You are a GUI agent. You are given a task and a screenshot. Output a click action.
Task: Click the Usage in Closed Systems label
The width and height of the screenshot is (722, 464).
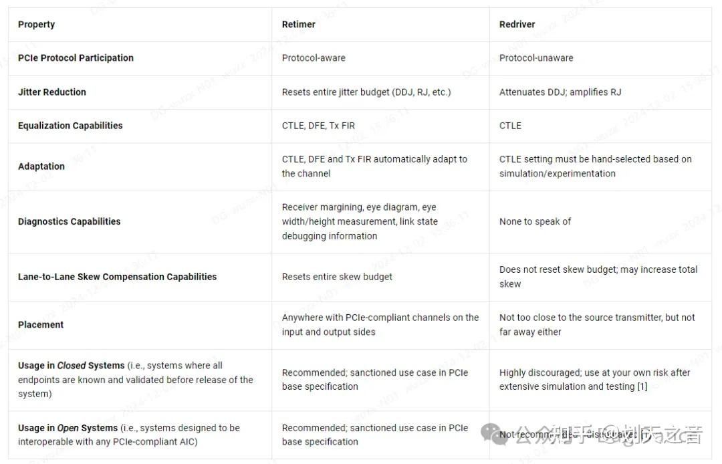coord(71,366)
